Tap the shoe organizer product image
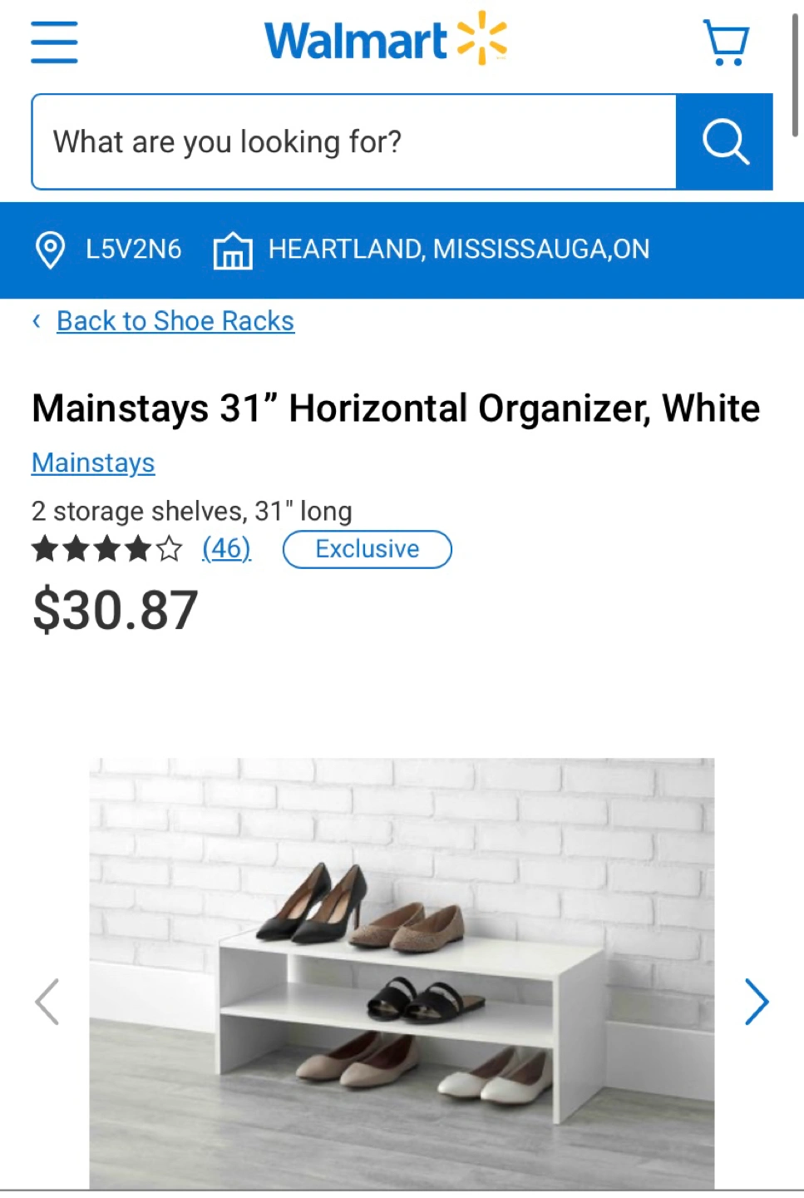This screenshot has height=1198, width=804. pos(402,973)
